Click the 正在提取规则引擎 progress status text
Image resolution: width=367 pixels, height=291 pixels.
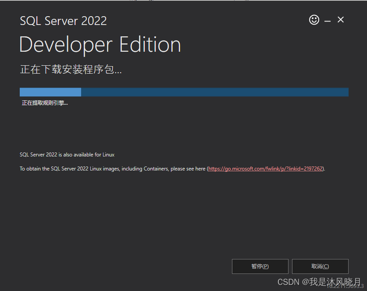(x=45, y=103)
